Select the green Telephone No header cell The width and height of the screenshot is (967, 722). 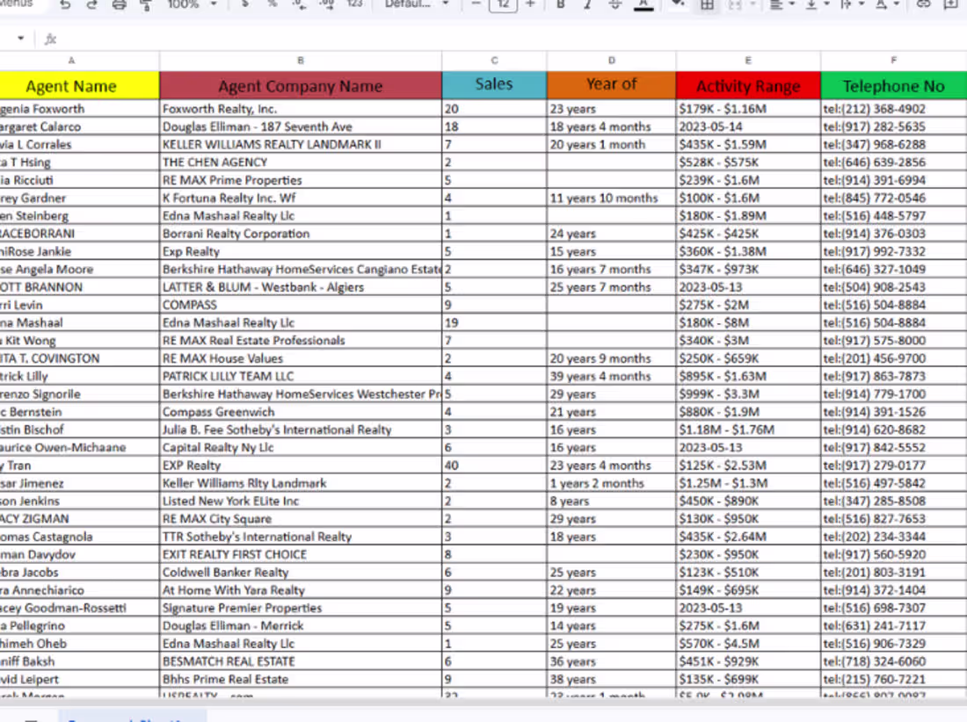pyautogui.click(x=894, y=85)
